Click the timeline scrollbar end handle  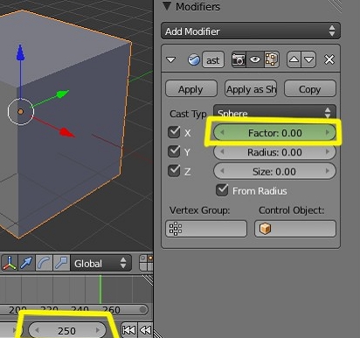(x=142, y=309)
